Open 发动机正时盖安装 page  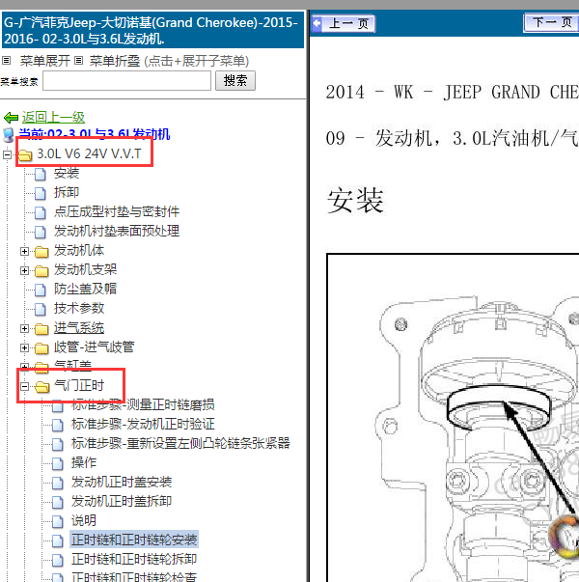coord(122,483)
